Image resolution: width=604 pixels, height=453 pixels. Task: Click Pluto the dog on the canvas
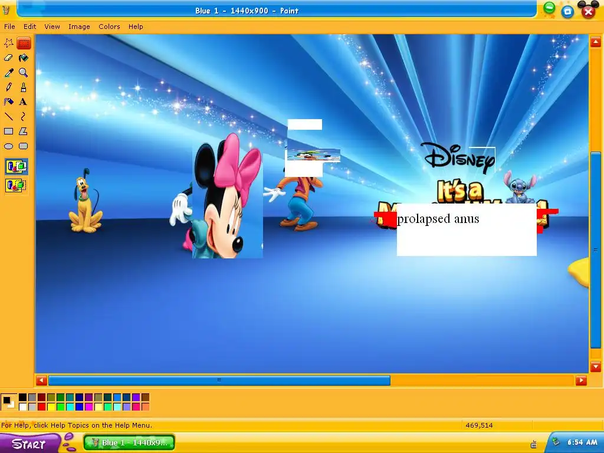[86, 201]
